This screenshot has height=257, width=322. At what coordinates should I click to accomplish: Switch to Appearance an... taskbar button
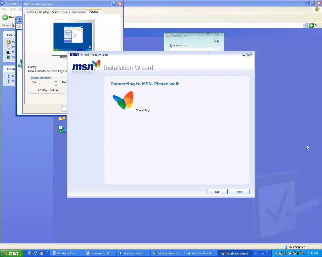point(133,253)
